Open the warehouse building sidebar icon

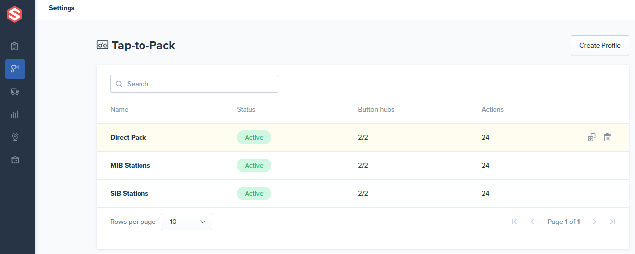[x=15, y=159]
